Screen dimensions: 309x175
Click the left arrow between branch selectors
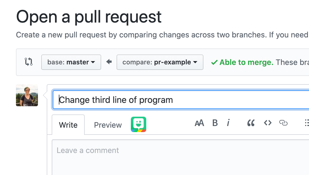tap(109, 62)
